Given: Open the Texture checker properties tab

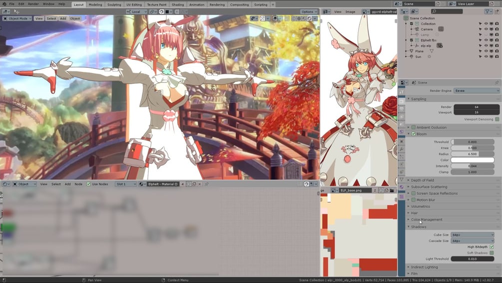Looking at the screenshot, I should pyautogui.click(x=402, y=197).
